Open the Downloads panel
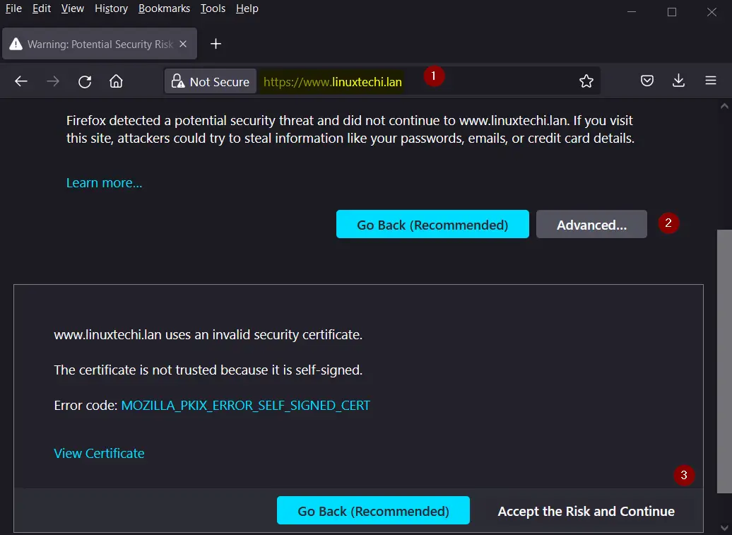 coord(678,81)
